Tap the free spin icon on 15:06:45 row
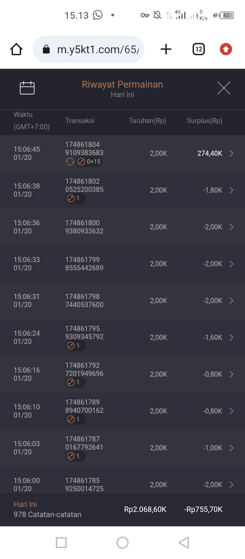This screenshot has width=245, height=559. [x=70, y=162]
